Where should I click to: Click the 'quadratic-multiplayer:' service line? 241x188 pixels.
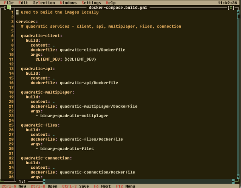click(47, 92)
